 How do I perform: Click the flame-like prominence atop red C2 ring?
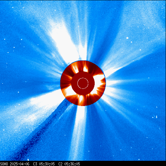[x=85, y=68]
